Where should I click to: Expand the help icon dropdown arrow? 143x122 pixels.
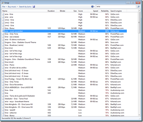click(94, 7)
